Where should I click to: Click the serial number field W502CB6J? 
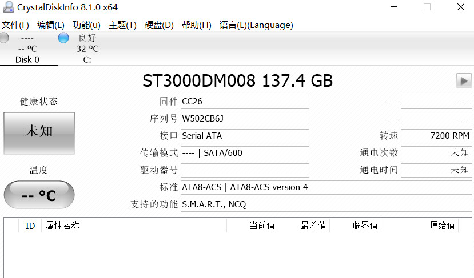(x=245, y=119)
